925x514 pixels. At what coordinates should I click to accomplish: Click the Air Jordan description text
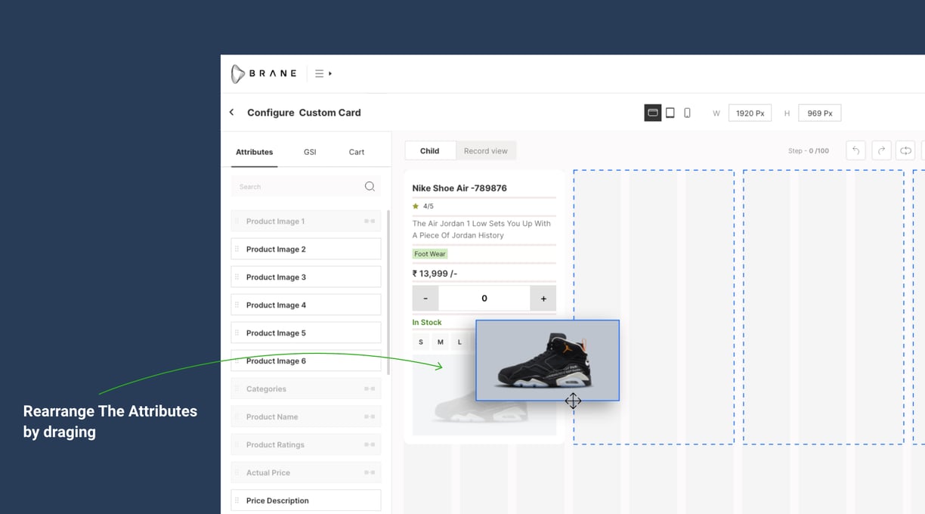tap(481, 229)
